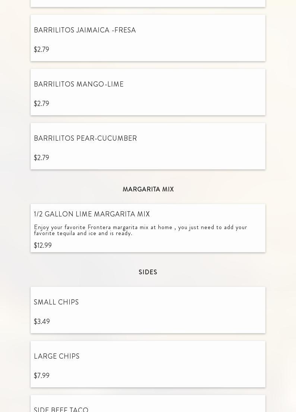Click the description line starting 'Enjoy your favorite Frontera'
This screenshot has height=412, width=296.
[140, 227]
